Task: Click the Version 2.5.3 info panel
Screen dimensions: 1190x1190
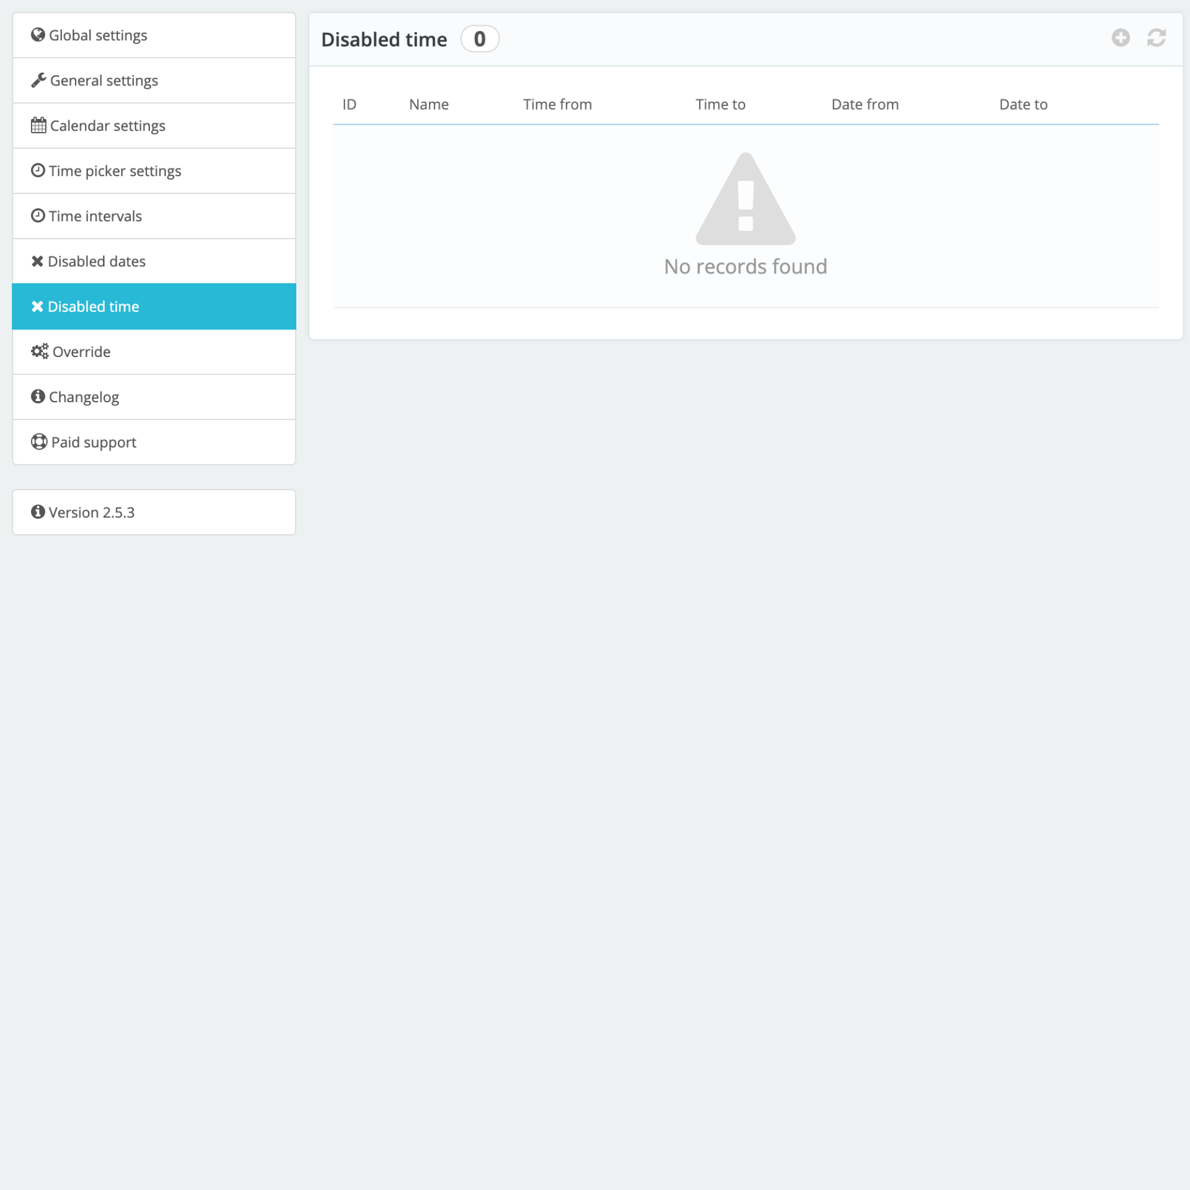Action: tap(154, 513)
